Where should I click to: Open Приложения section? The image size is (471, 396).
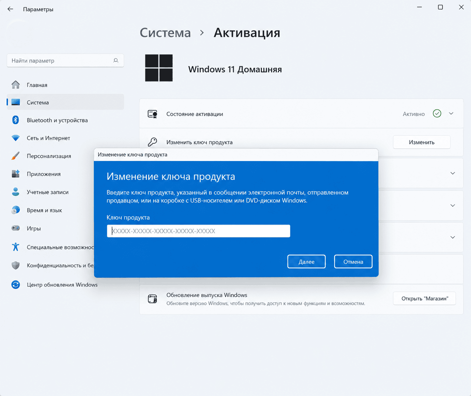(x=50, y=174)
